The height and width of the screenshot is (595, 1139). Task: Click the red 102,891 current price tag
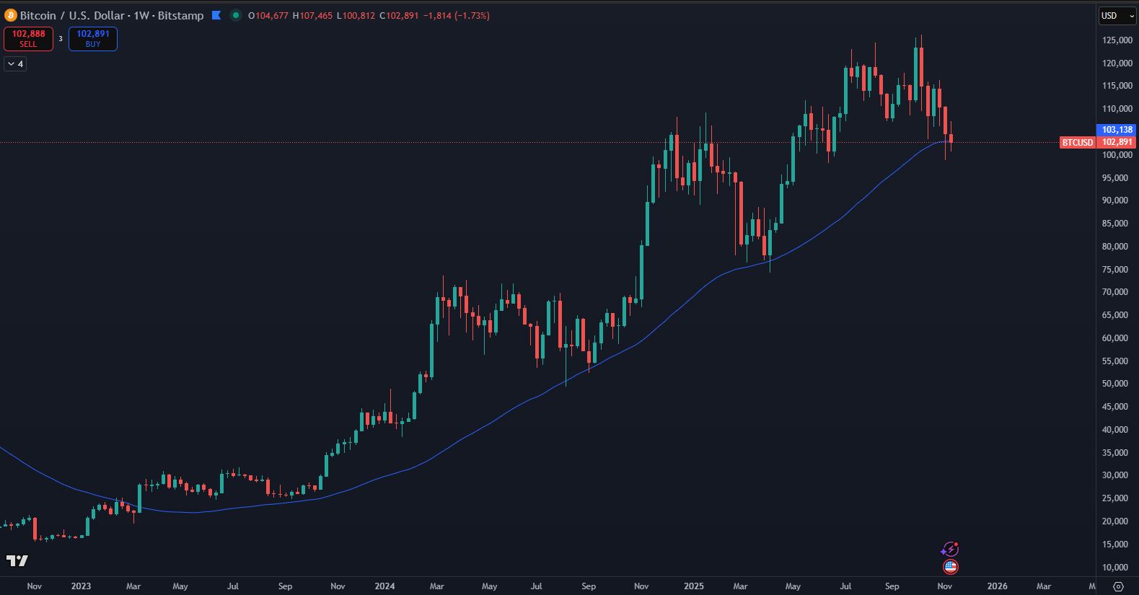[1117, 142]
